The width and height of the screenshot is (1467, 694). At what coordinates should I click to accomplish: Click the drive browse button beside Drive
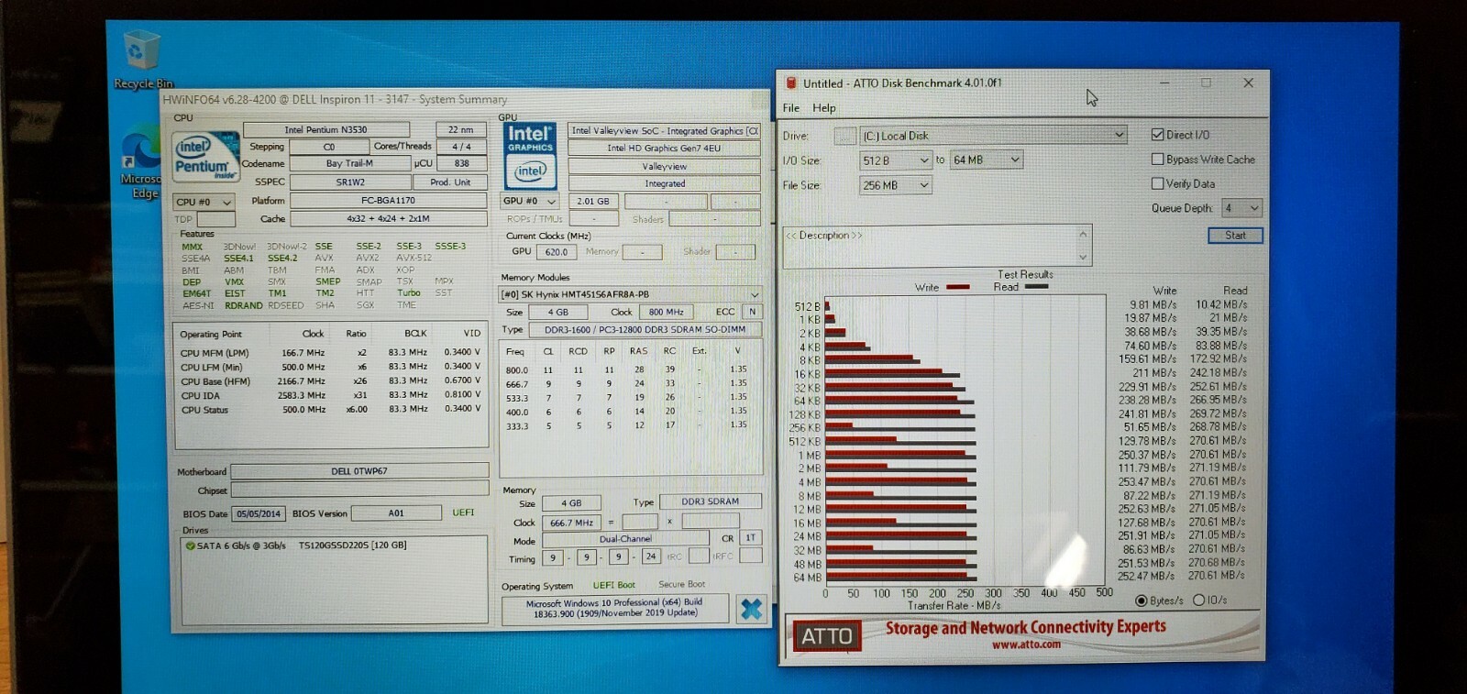pyautogui.click(x=844, y=136)
